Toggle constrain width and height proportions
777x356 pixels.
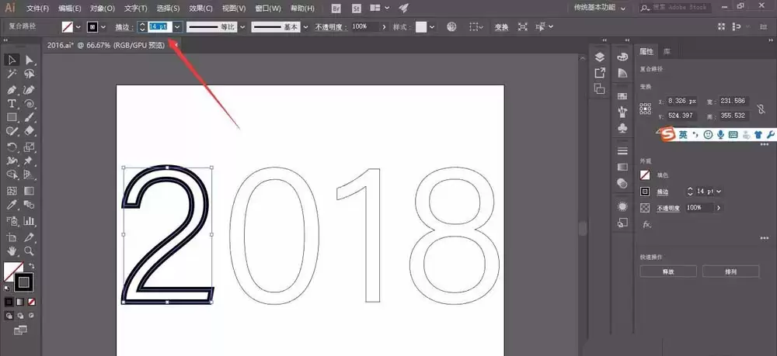(x=761, y=109)
